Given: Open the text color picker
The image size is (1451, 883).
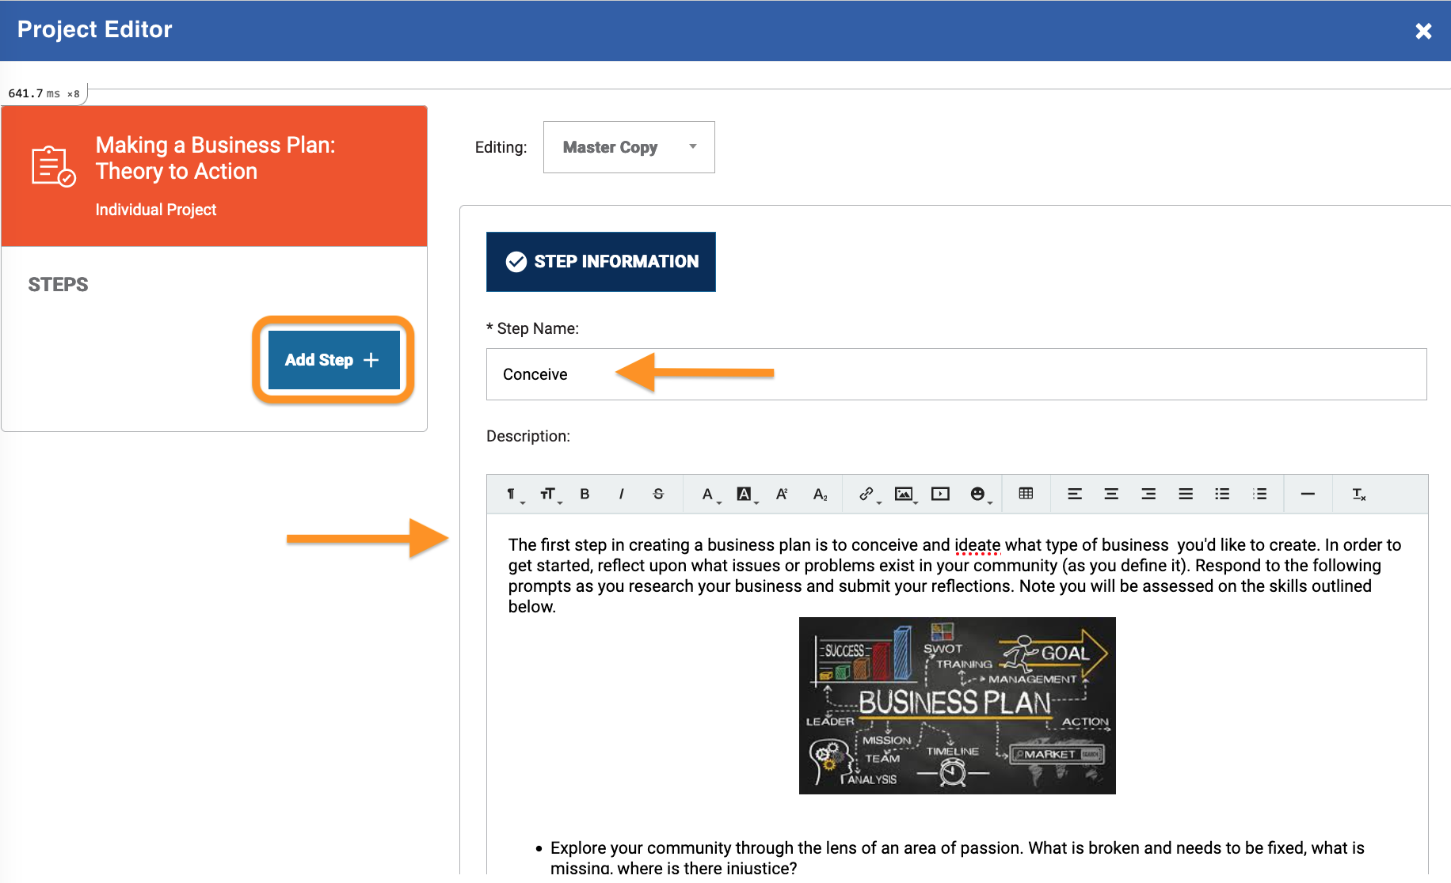Looking at the screenshot, I should point(710,495).
